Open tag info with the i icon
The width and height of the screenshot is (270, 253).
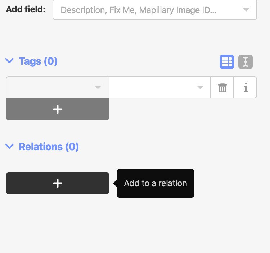point(246,87)
